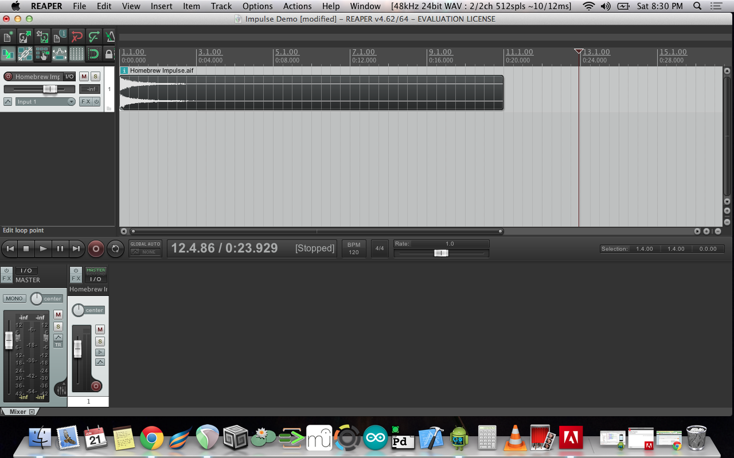Arm the Homebrew track for recording

coord(8,76)
